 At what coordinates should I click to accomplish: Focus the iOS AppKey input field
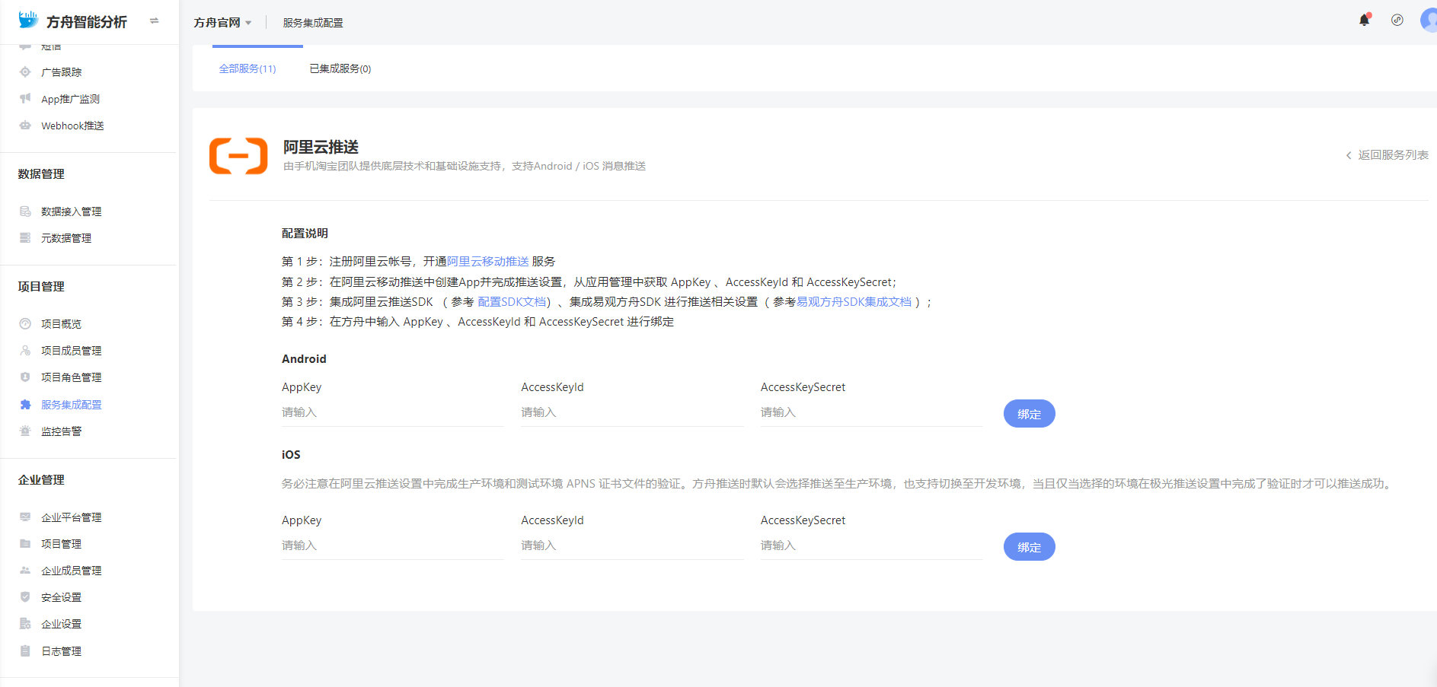(393, 545)
